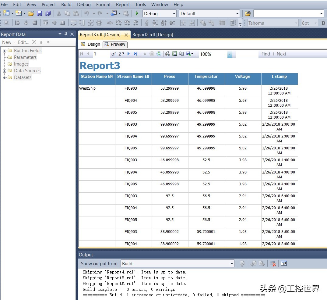Open the Report menu
This screenshot has width=327, height=300.
(123, 4)
